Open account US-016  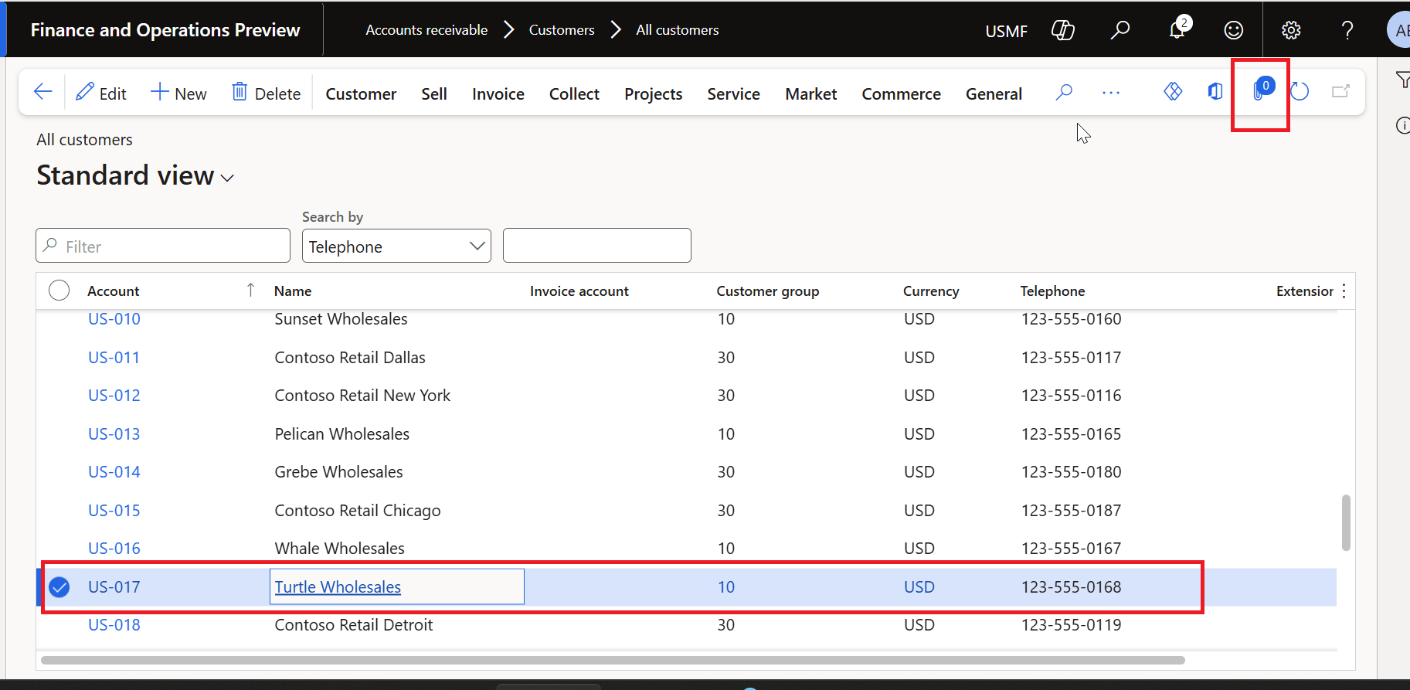(114, 549)
